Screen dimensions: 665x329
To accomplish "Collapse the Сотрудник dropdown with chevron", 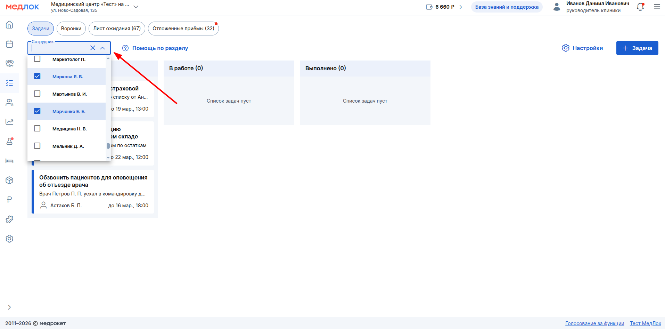I will coord(102,48).
